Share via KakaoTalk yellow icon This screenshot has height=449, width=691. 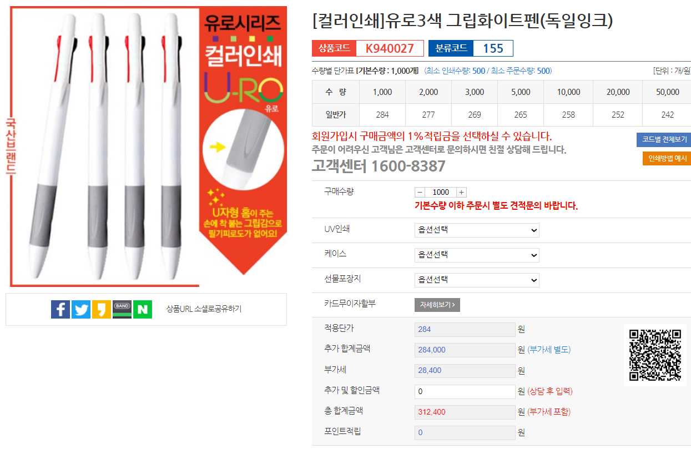(x=102, y=309)
